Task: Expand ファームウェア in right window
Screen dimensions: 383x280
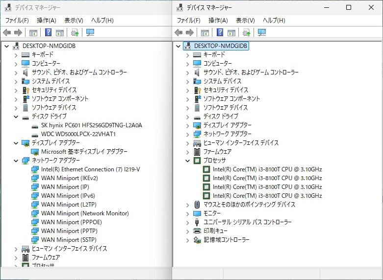Action: click(x=188, y=152)
